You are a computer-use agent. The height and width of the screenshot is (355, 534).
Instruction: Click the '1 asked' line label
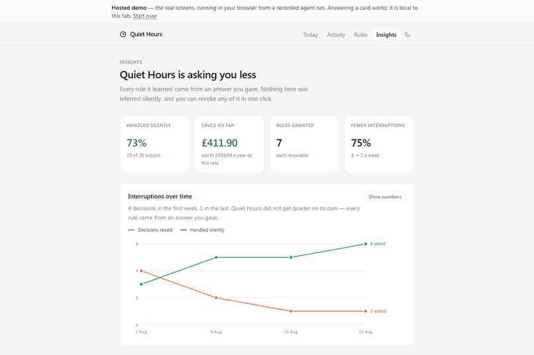(x=378, y=311)
